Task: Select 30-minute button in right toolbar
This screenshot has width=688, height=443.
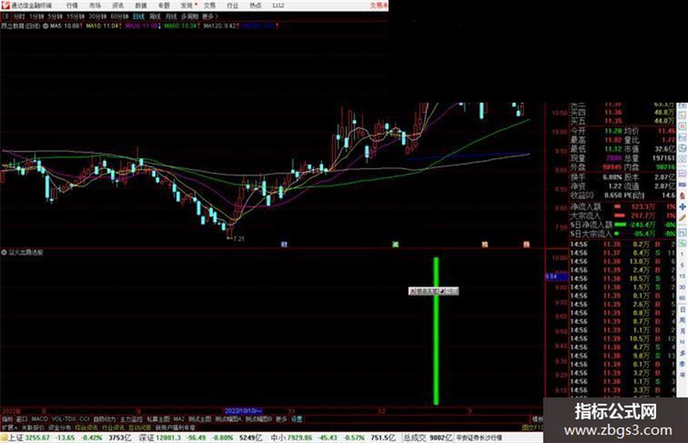Action: 682,287
